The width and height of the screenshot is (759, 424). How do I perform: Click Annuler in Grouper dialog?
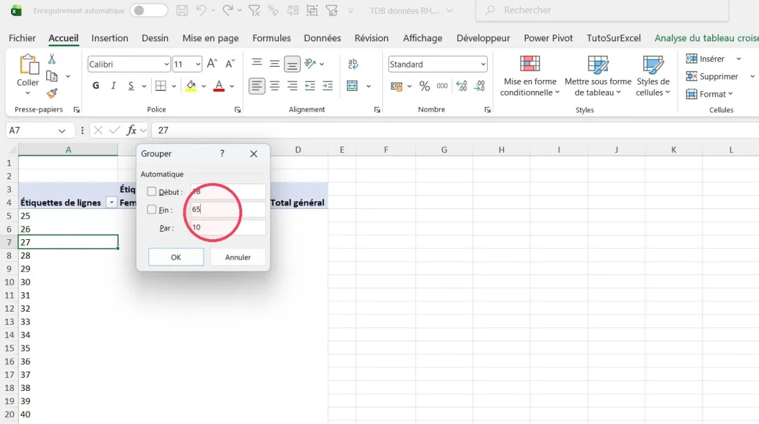(237, 257)
